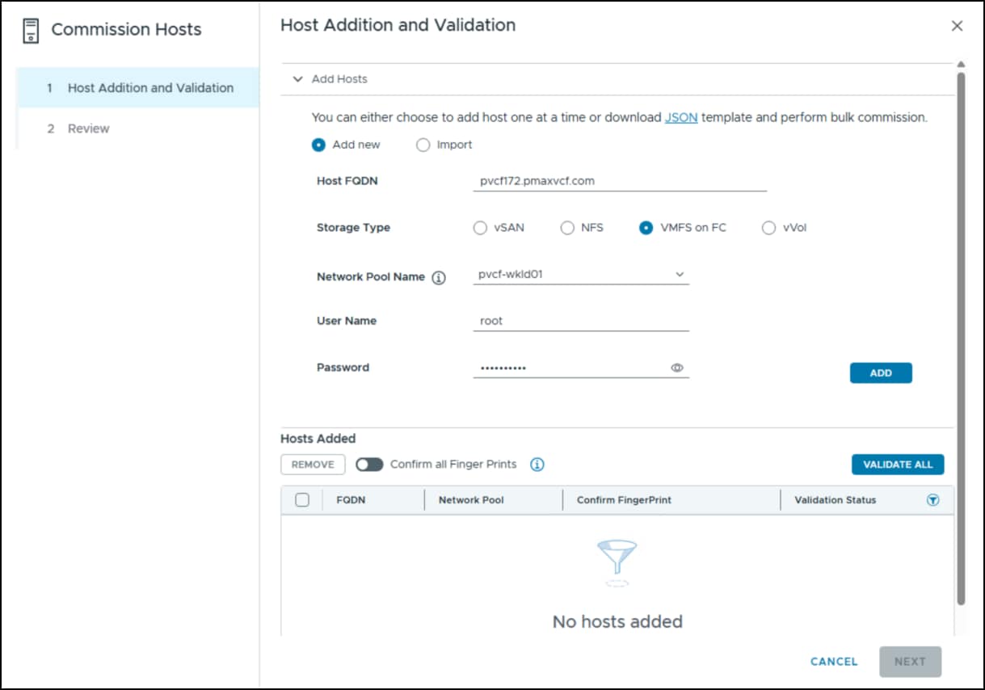Viewport: 985px width, 690px height.
Task: Click the Confirm all Finger Prints info icon
Action: (x=537, y=465)
